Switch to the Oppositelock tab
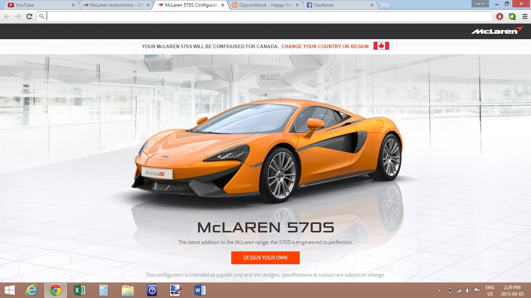Viewport: 531px width, 298px height. coord(265,5)
